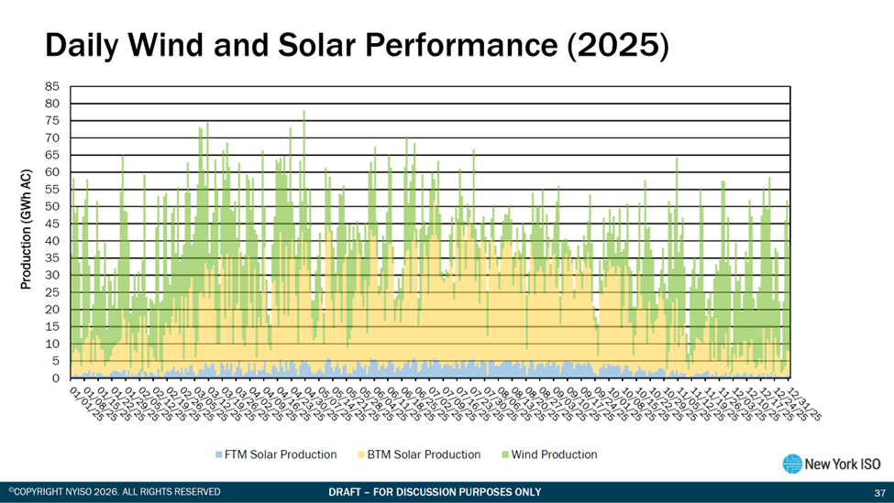
Task: Click the slide page number 37
Action: (x=878, y=492)
